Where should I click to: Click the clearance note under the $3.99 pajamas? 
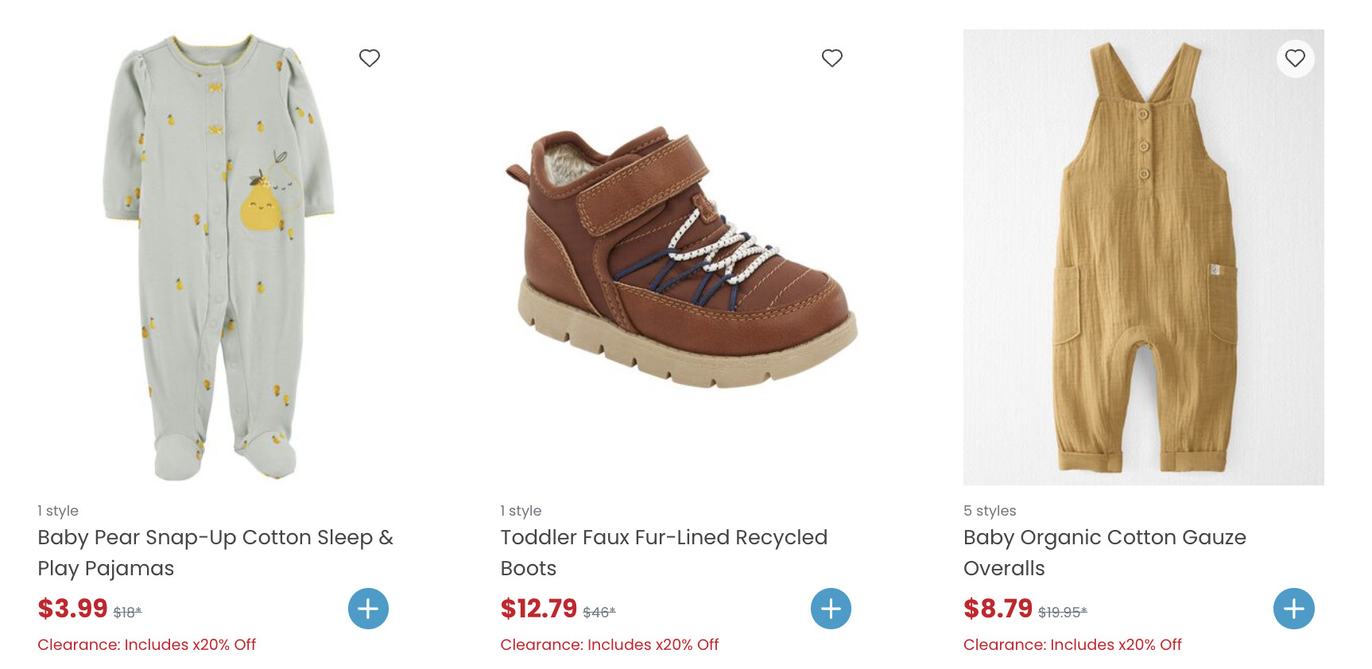(x=146, y=644)
